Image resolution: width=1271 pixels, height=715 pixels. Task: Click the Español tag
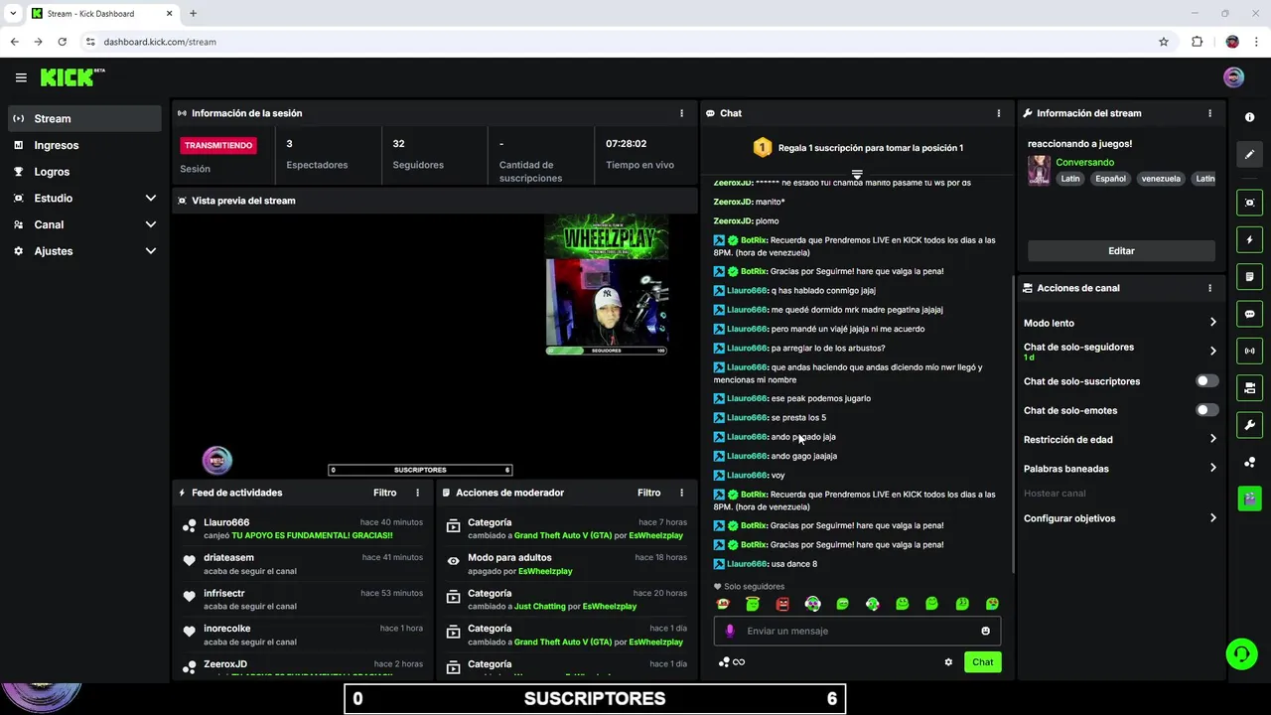pos(1110,179)
